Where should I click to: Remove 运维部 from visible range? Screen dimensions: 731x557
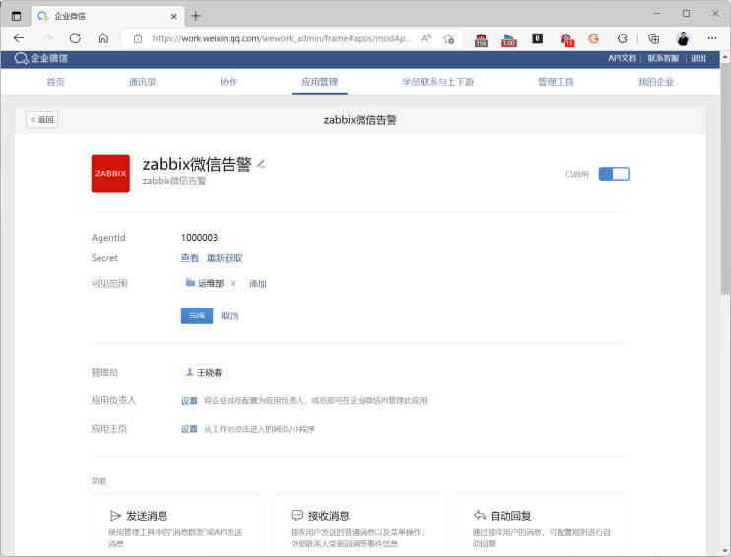233,283
